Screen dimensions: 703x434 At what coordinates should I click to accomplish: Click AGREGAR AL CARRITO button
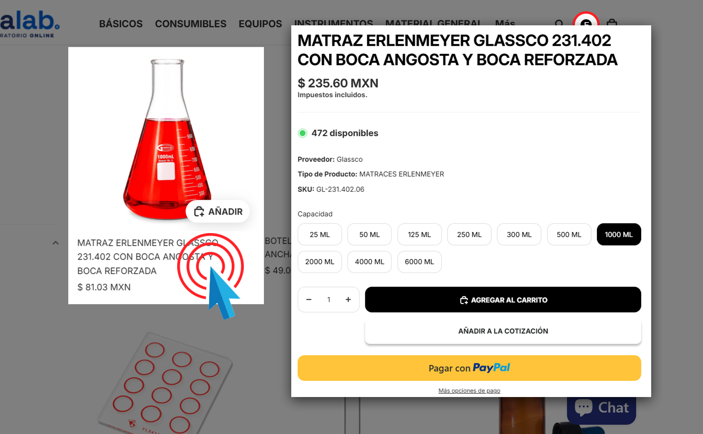503,300
